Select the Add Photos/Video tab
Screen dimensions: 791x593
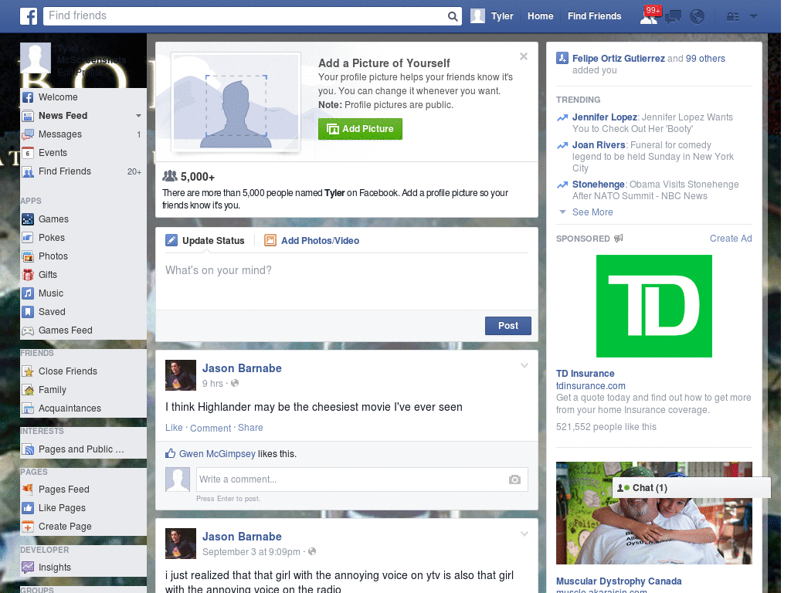312,241
